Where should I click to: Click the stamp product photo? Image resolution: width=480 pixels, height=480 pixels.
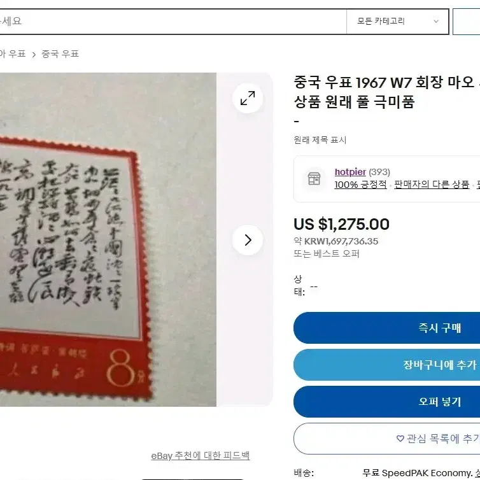108,240
